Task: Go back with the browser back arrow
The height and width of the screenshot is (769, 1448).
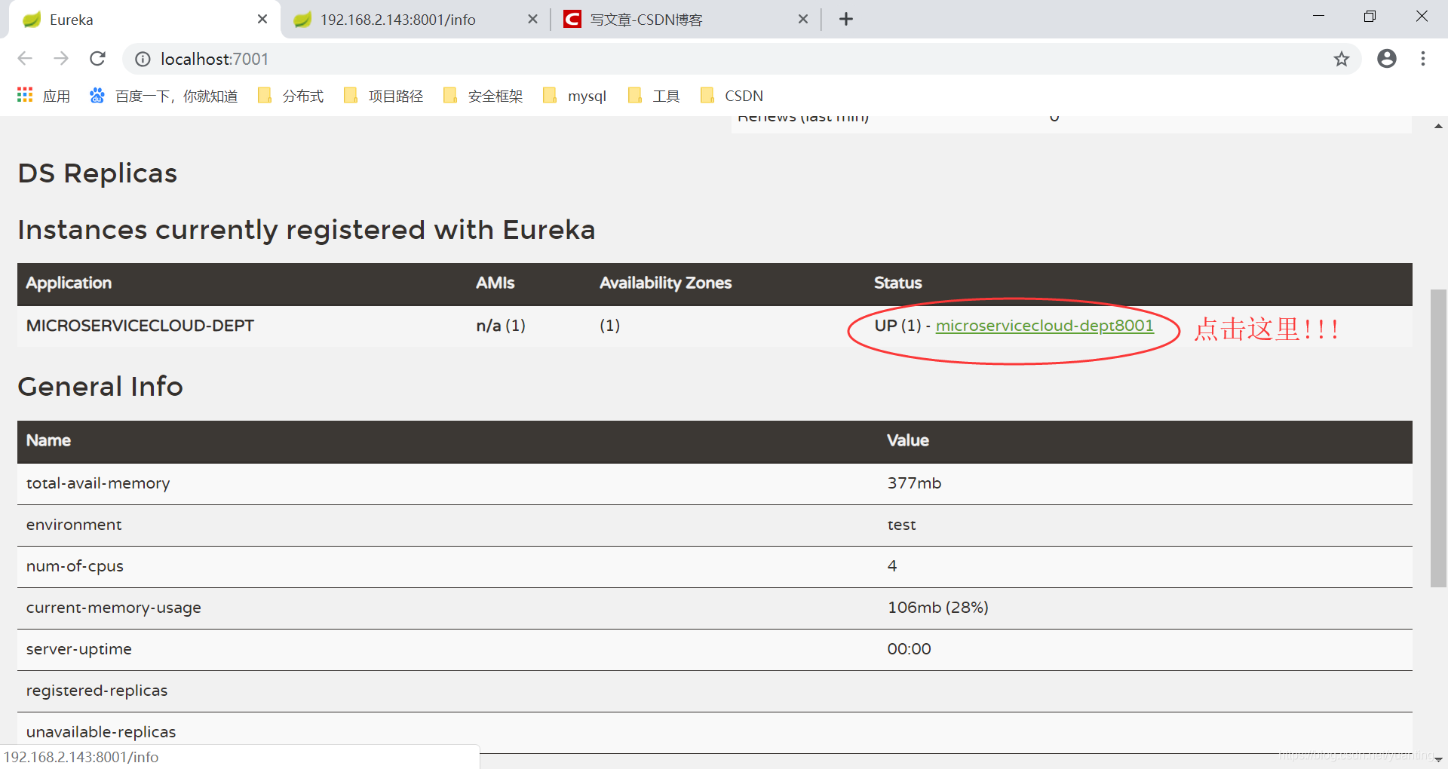Action: (25, 59)
